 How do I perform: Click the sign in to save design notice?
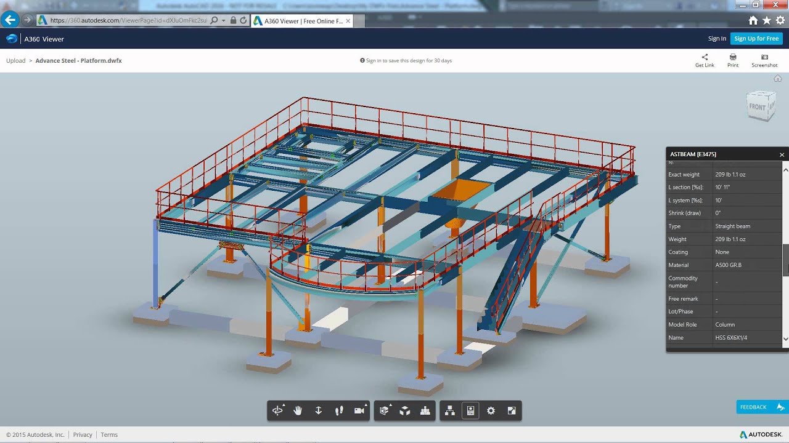(406, 61)
